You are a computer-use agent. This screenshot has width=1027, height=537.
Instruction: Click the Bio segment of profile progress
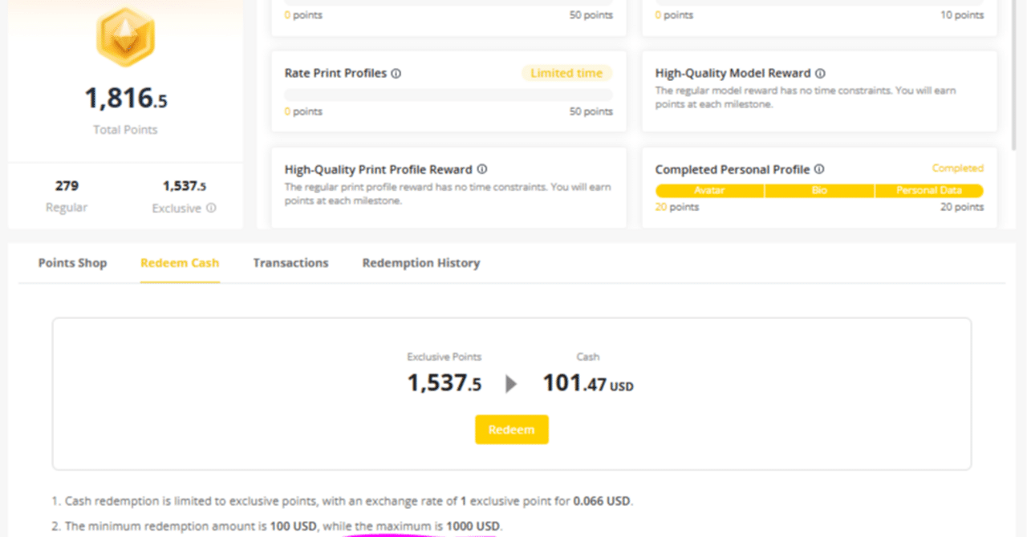pos(819,191)
